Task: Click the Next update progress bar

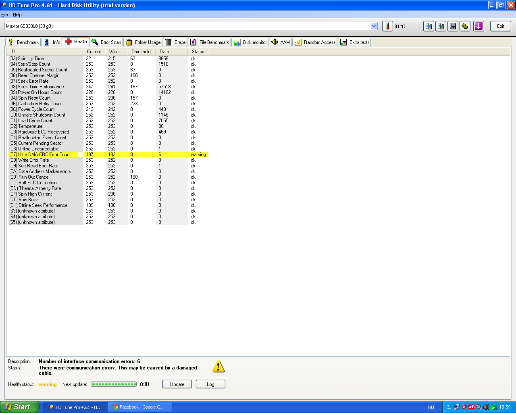Action: point(114,384)
